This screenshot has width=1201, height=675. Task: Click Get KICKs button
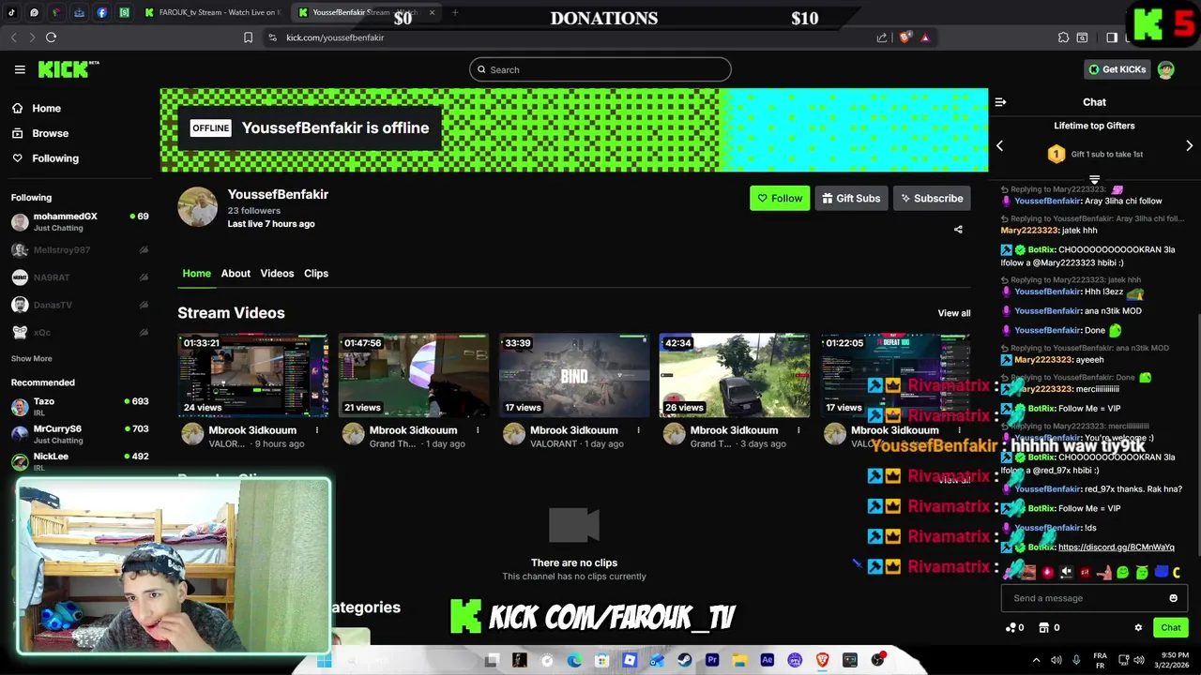1117,69
